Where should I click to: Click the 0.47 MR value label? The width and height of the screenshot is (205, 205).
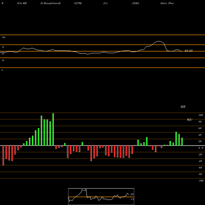tap(190, 120)
